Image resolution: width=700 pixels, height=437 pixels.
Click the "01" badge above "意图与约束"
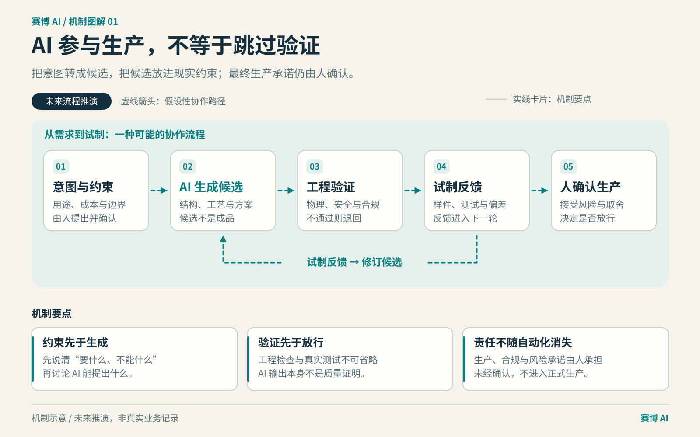coord(61,166)
